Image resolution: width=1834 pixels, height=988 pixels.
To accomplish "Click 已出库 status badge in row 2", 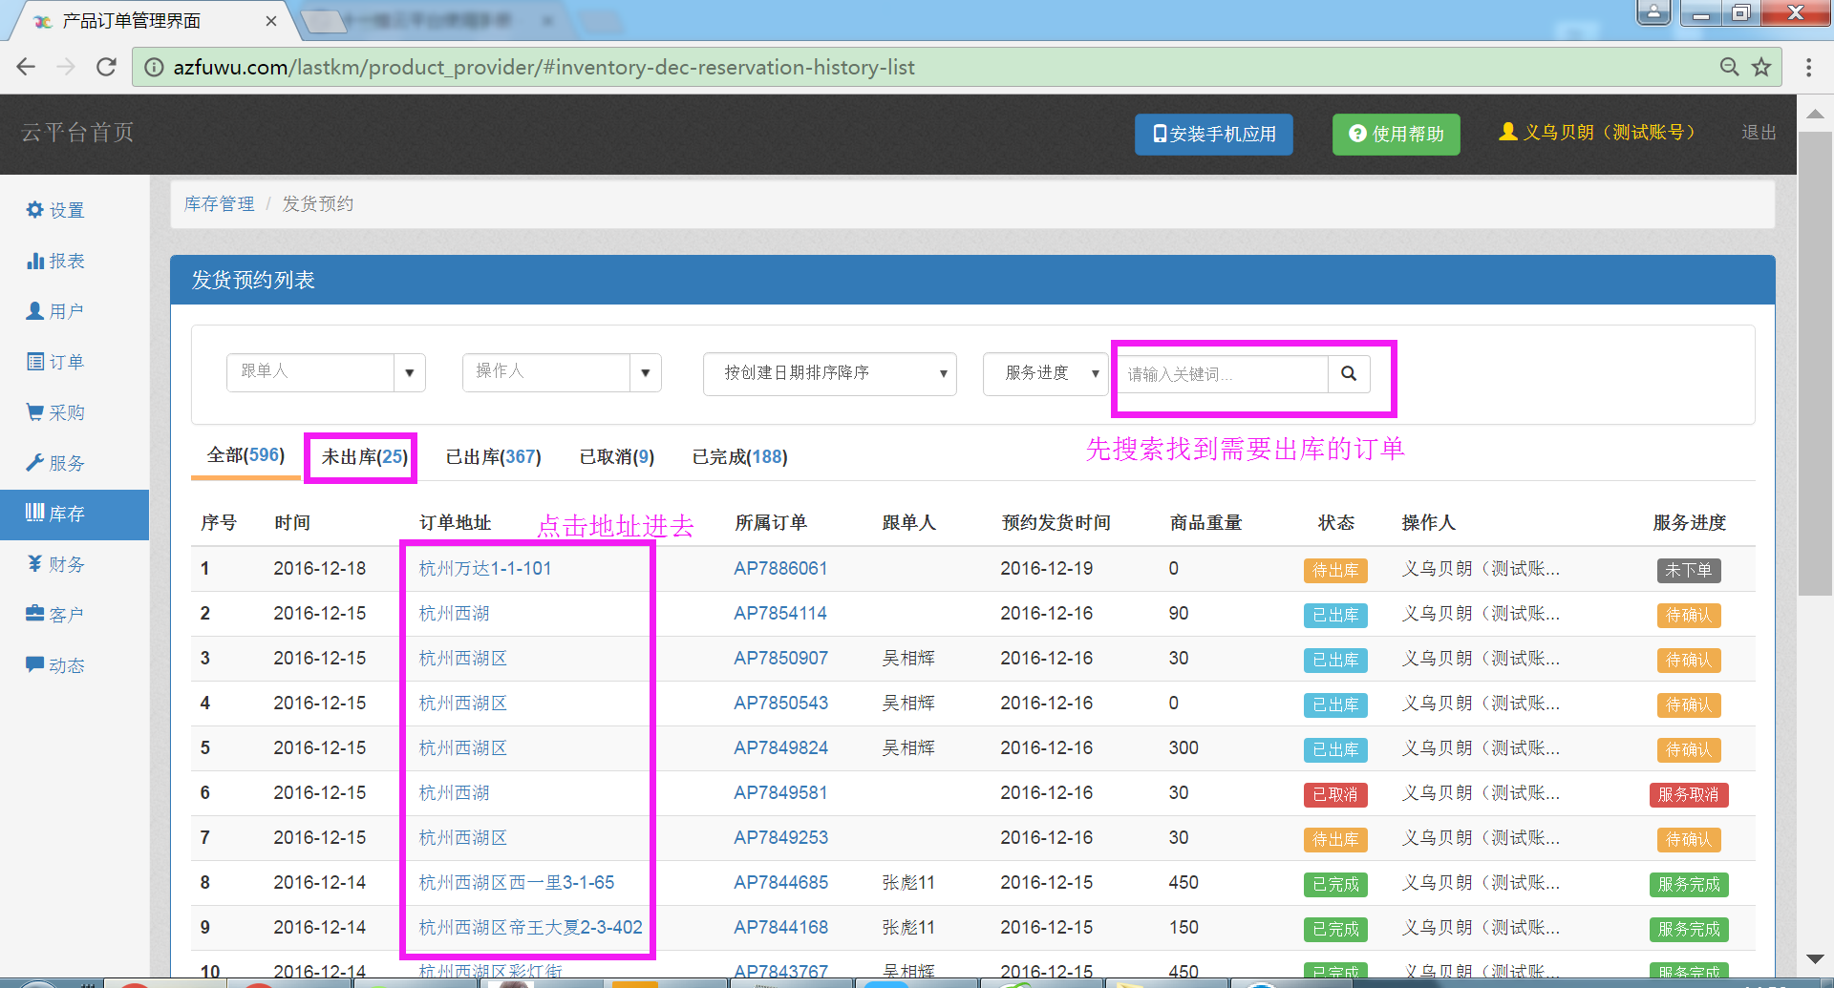I will (x=1335, y=615).
